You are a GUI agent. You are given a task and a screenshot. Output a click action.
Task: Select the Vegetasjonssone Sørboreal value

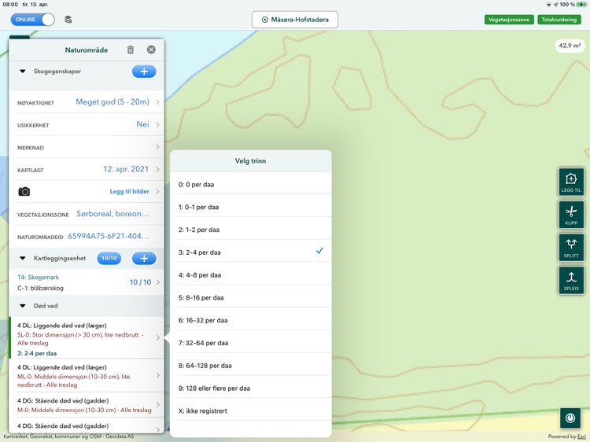(x=112, y=214)
